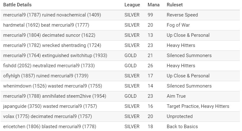
Task: Click the Ruleset column header
Action: click(x=175, y=5)
